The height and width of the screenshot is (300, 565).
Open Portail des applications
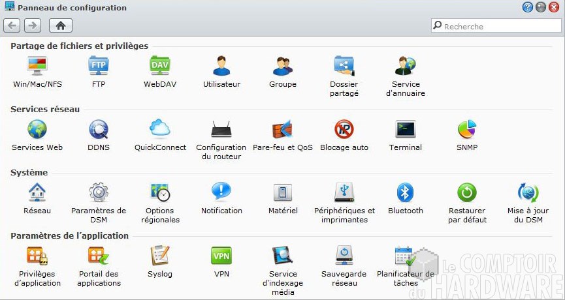pyautogui.click(x=99, y=256)
